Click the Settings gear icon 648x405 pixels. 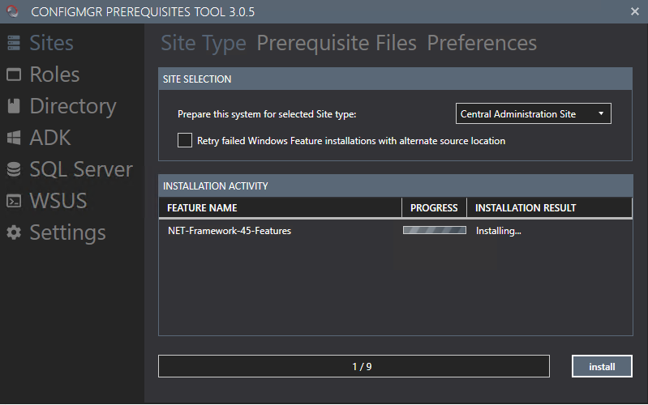tap(14, 232)
